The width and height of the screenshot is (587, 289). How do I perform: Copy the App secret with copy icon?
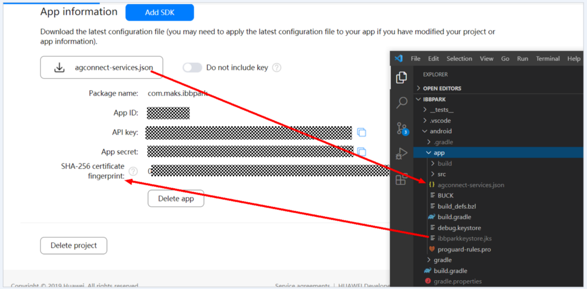(361, 151)
